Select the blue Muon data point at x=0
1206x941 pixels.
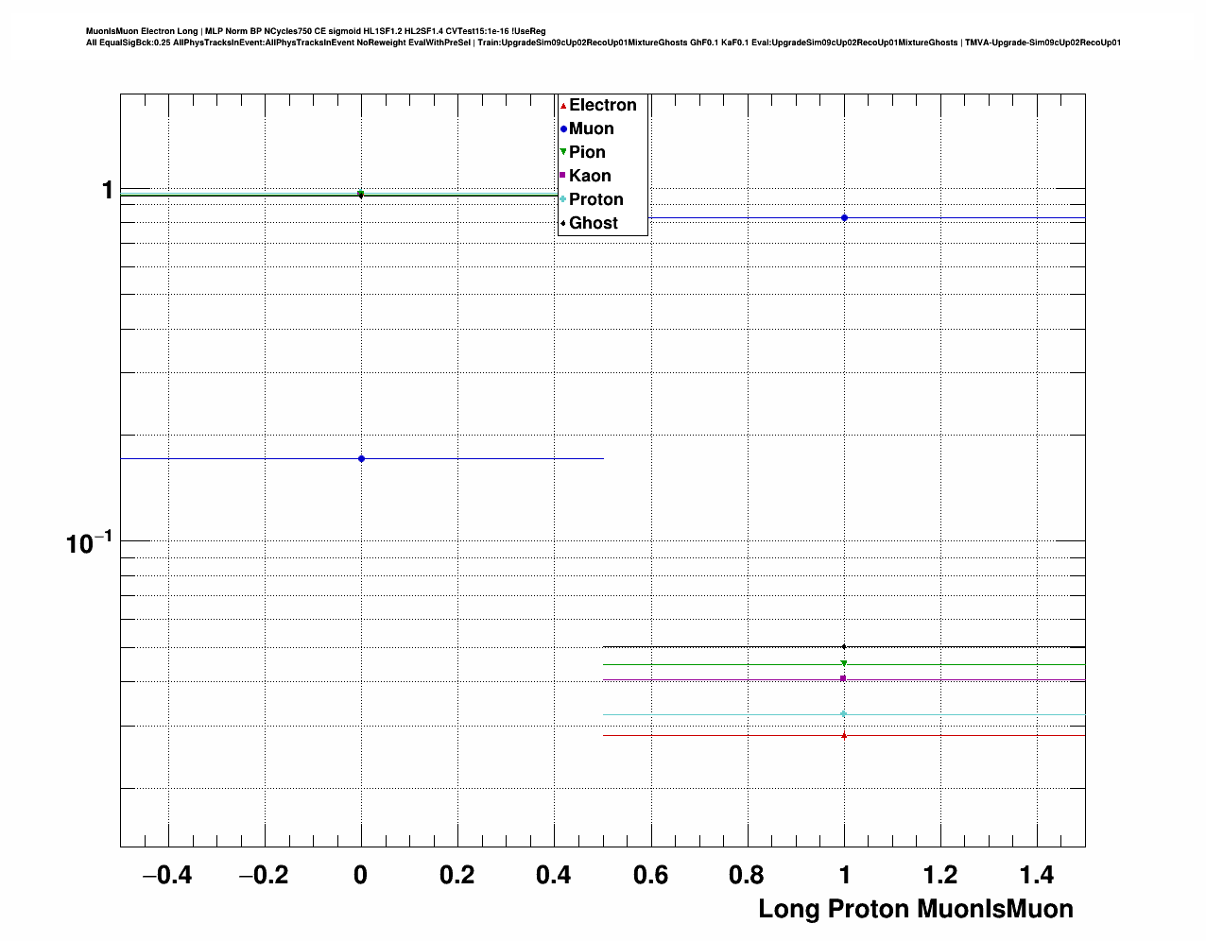click(361, 459)
